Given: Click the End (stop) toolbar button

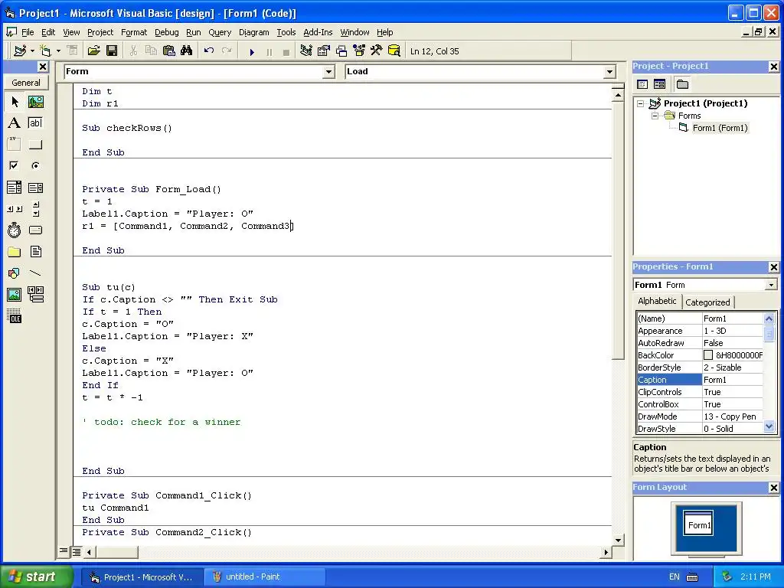Looking at the screenshot, I should [286, 51].
